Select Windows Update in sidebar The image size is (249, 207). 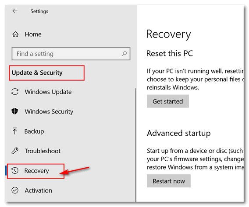[48, 92]
